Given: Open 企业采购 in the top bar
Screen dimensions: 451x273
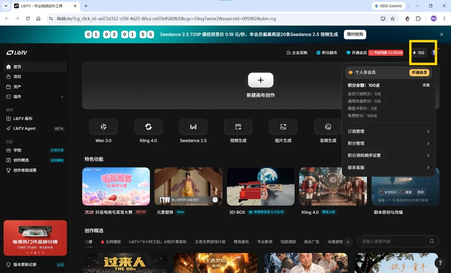Looking at the screenshot, I should 297,52.
